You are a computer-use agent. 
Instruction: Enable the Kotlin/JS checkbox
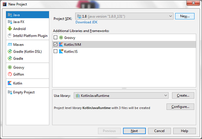click(x=55, y=51)
